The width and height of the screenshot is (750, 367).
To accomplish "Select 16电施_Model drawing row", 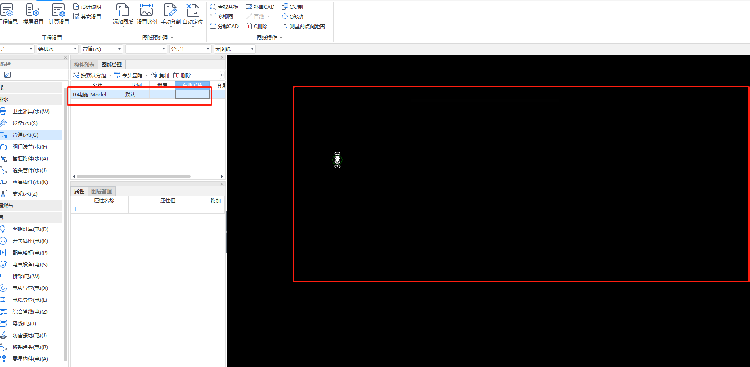I will [148, 95].
